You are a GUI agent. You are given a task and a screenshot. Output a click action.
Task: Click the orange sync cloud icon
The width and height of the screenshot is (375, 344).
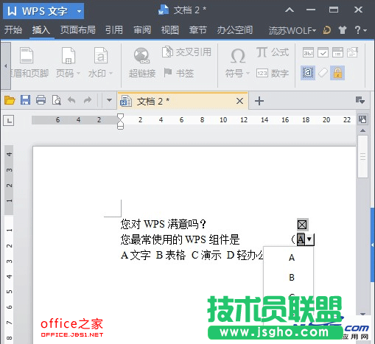327,30
